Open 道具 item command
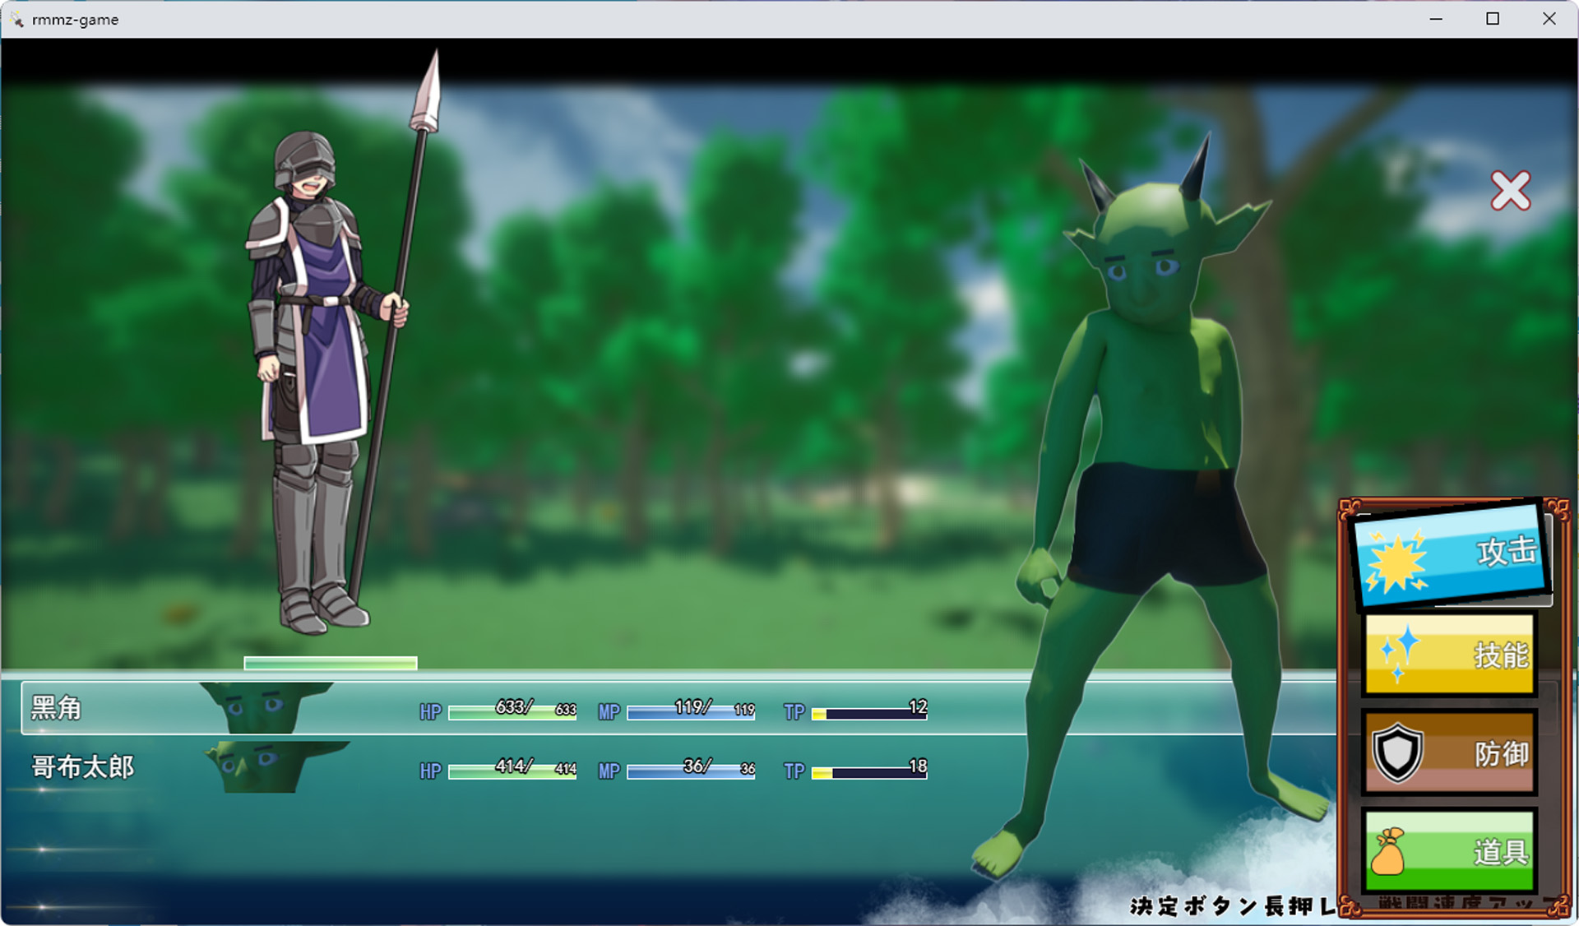1579x926 pixels. [1500, 852]
